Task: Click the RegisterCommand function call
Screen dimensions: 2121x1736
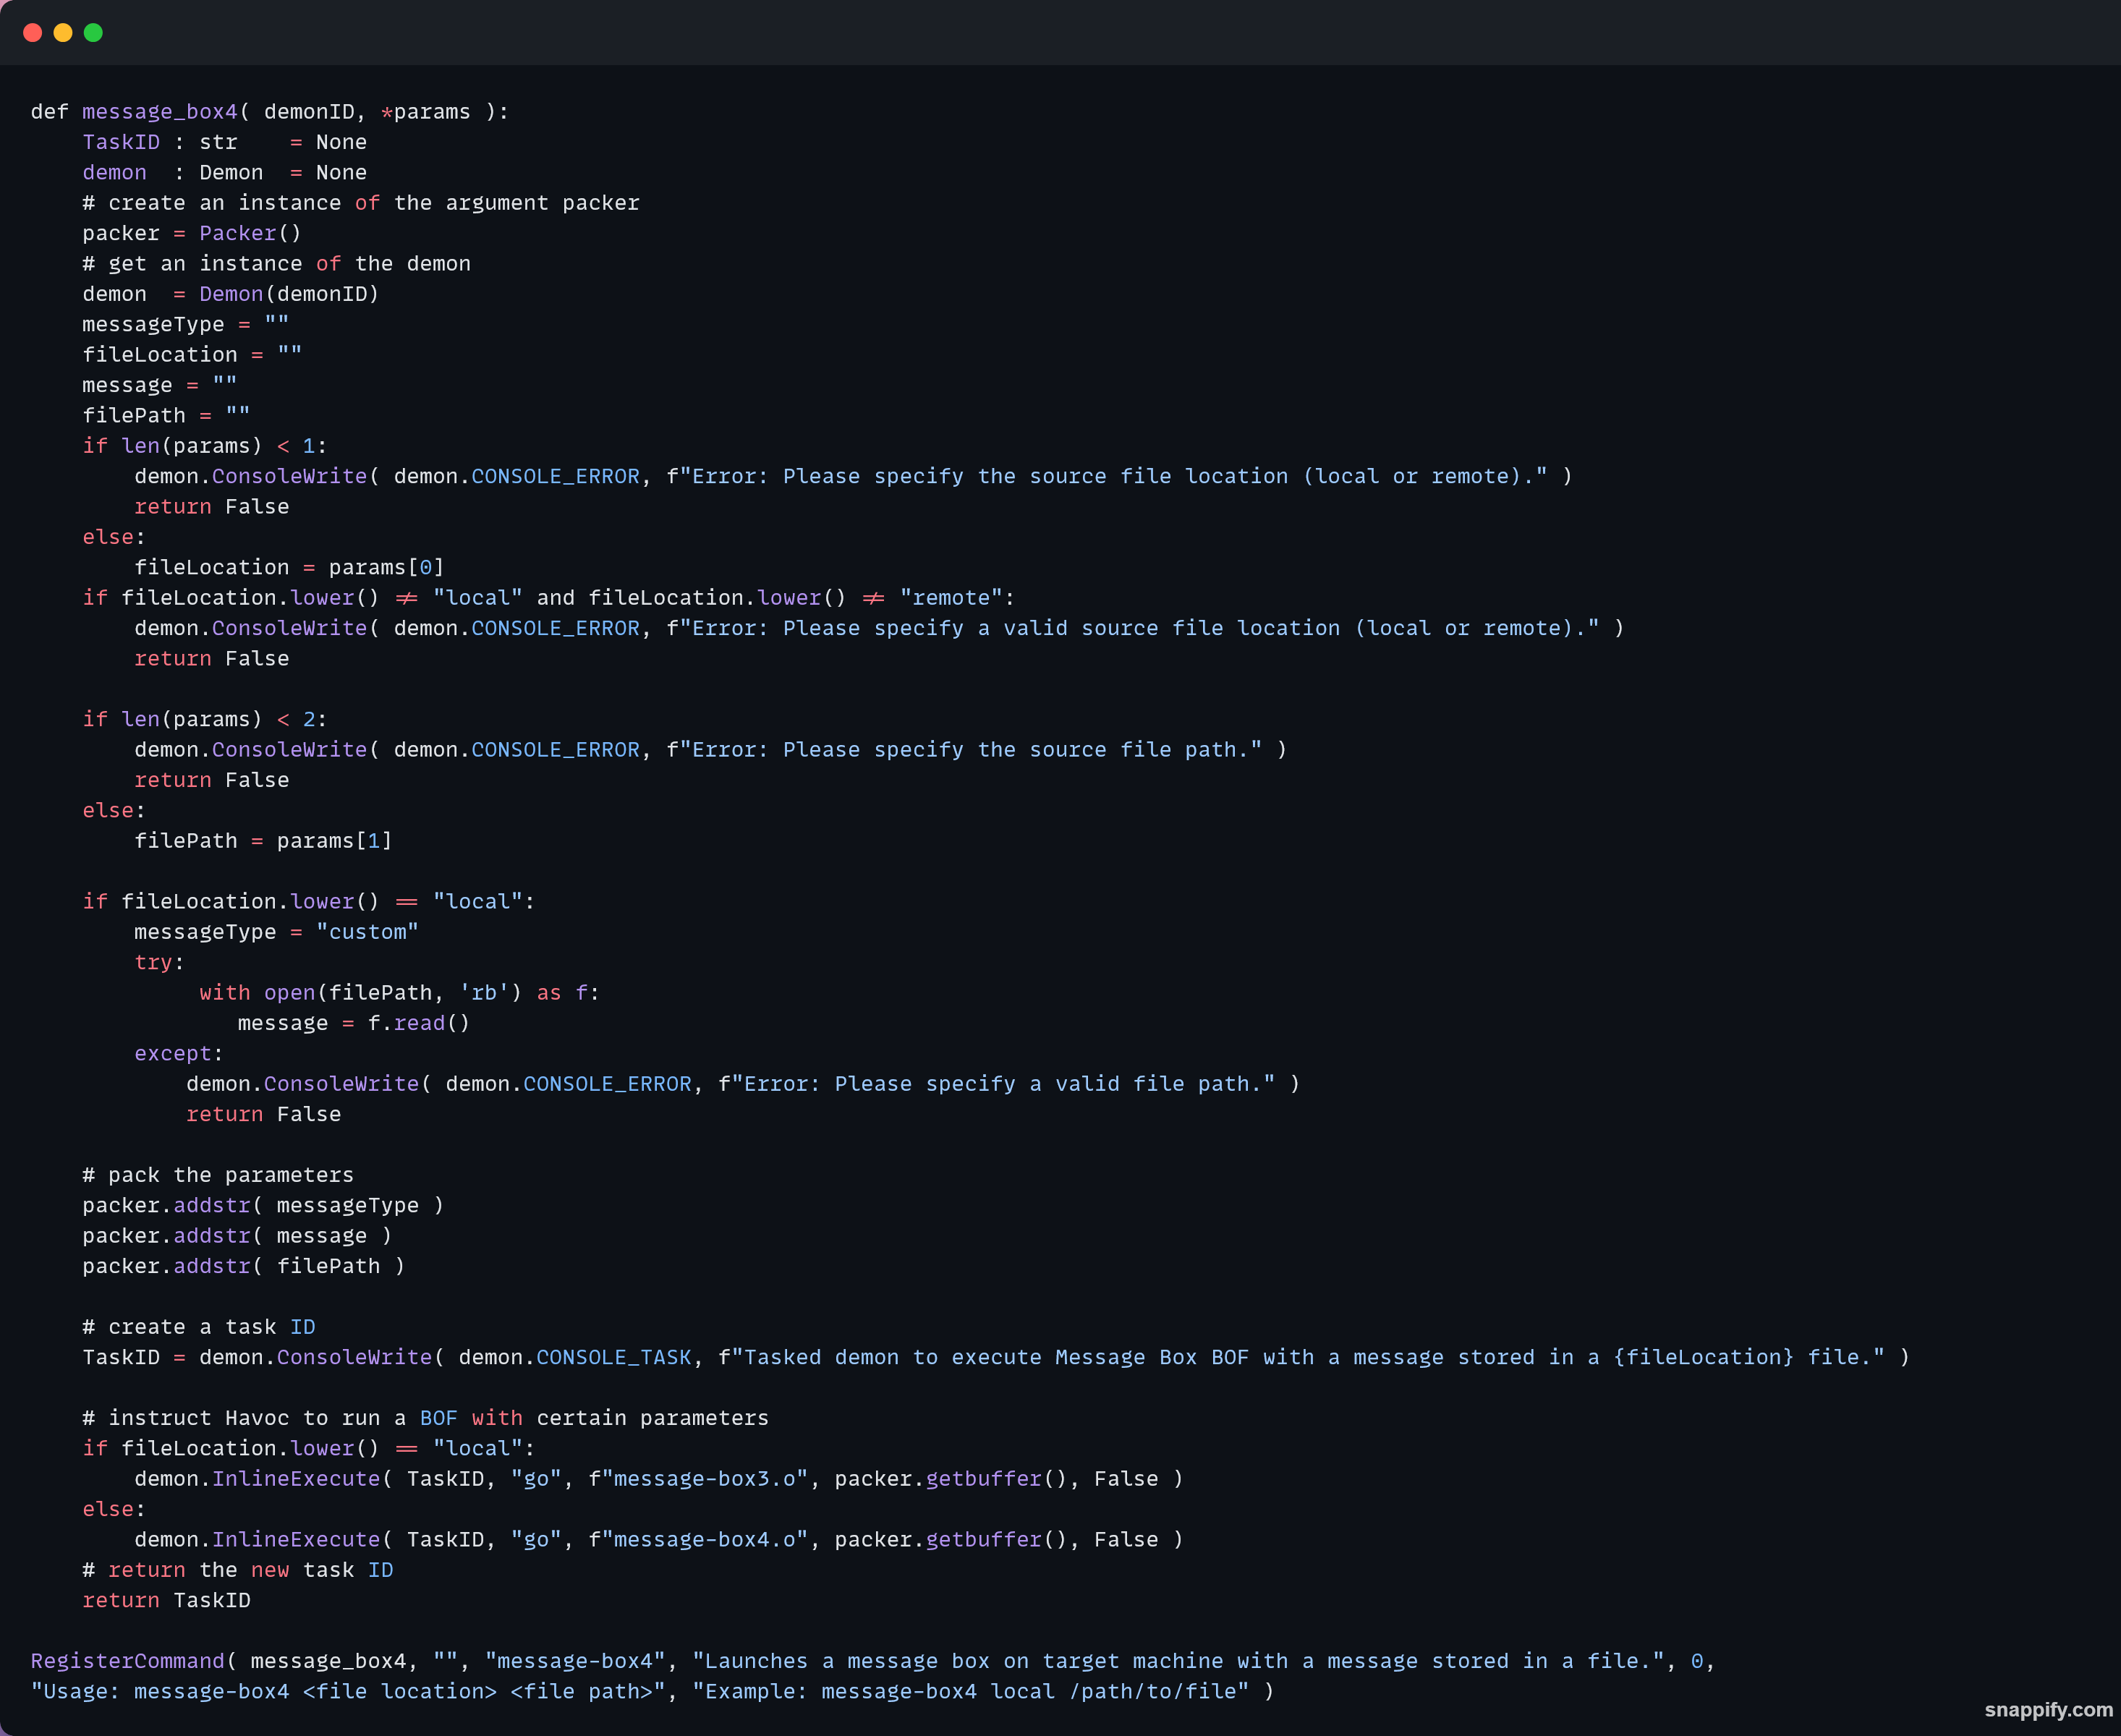Action: pos(128,1661)
